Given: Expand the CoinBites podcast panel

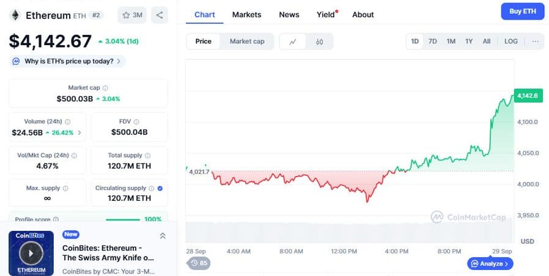Looking at the screenshot, I should coord(163,236).
